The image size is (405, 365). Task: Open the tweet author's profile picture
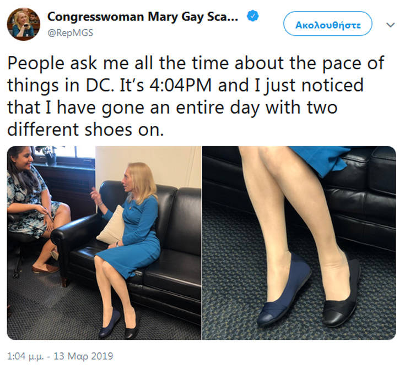click(x=24, y=24)
